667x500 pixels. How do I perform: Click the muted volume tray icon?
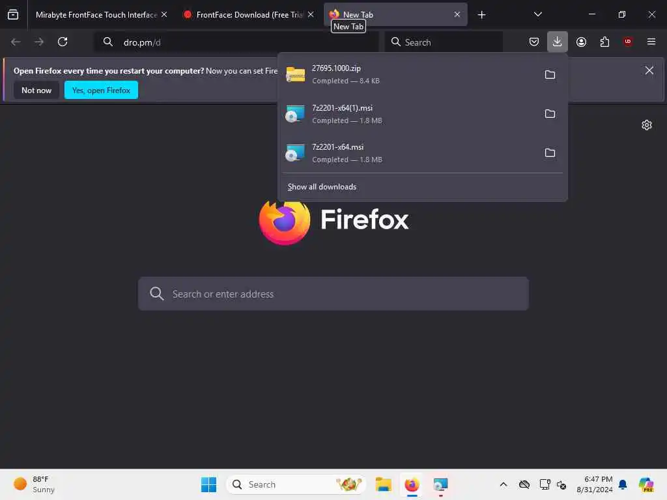(561, 484)
